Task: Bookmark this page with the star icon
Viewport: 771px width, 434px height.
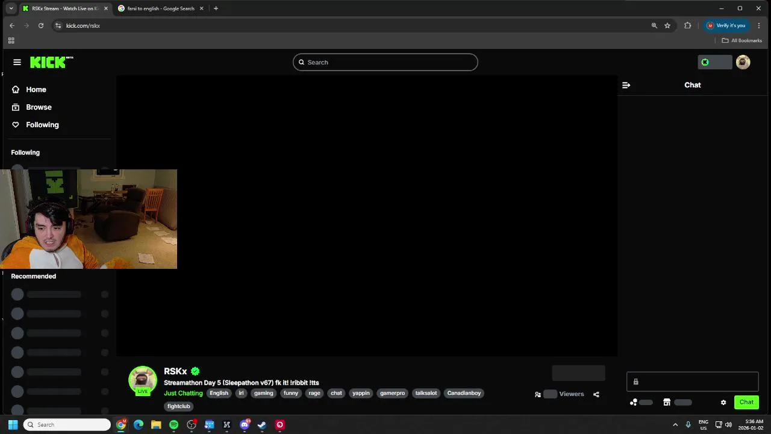Action: [667, 25]
